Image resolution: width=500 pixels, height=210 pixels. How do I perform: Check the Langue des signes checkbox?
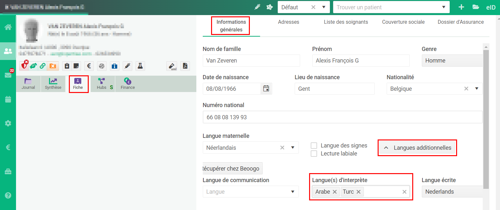(314, 146)
